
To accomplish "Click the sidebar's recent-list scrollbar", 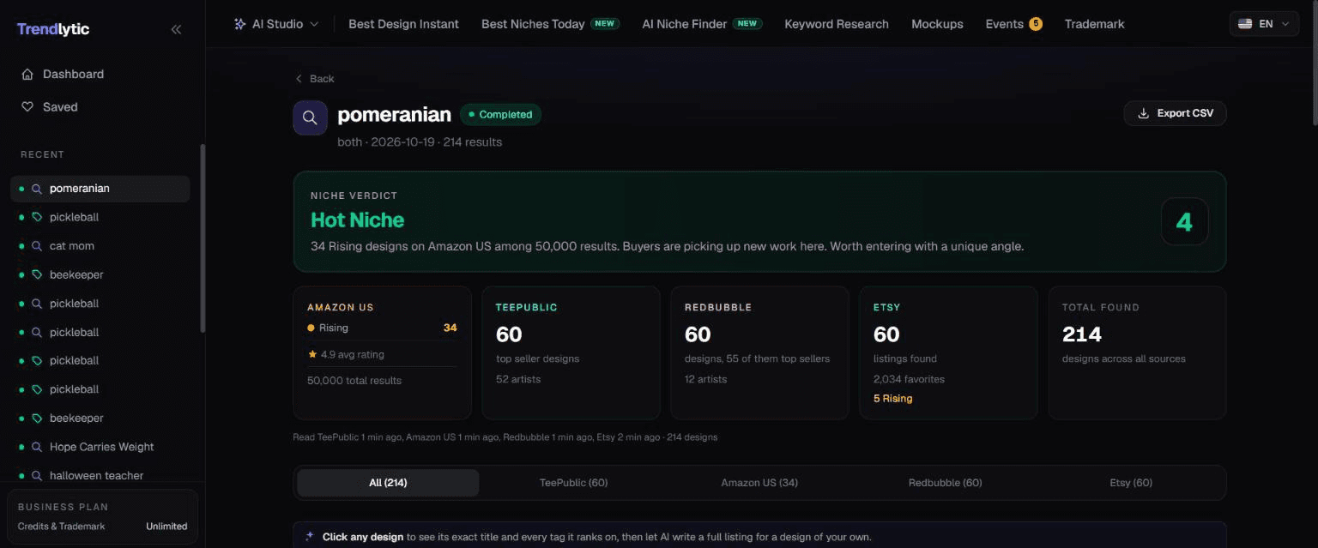I will click(203, 238).
